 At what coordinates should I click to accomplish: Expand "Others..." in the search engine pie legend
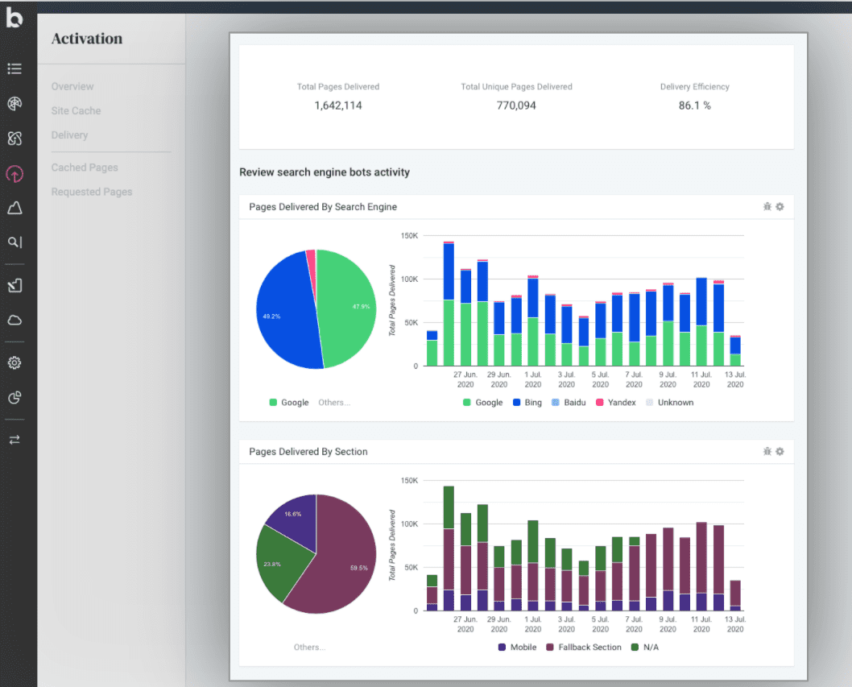pos(334,403)
